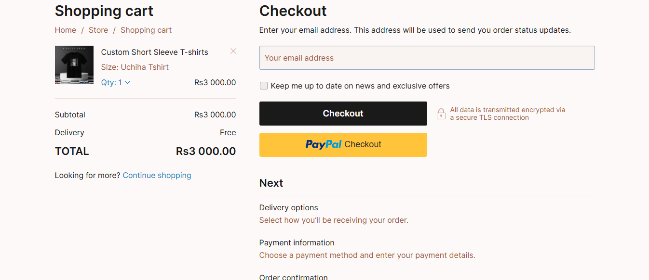Click the Keep me up to date label
Viewport: 649px width, 280px height.
click(x=360, y=86)
